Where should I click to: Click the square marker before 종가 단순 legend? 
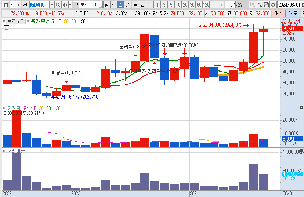pos(28,21)
